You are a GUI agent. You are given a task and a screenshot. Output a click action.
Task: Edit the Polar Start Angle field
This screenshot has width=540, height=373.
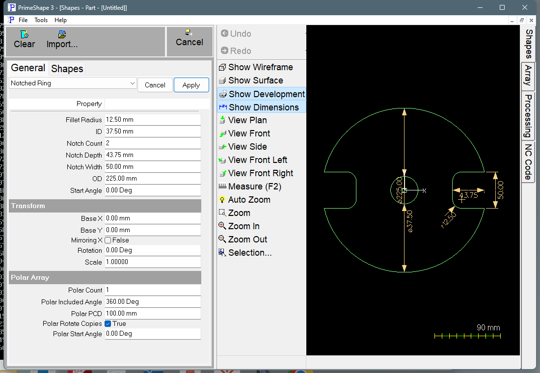click(153, 333)
